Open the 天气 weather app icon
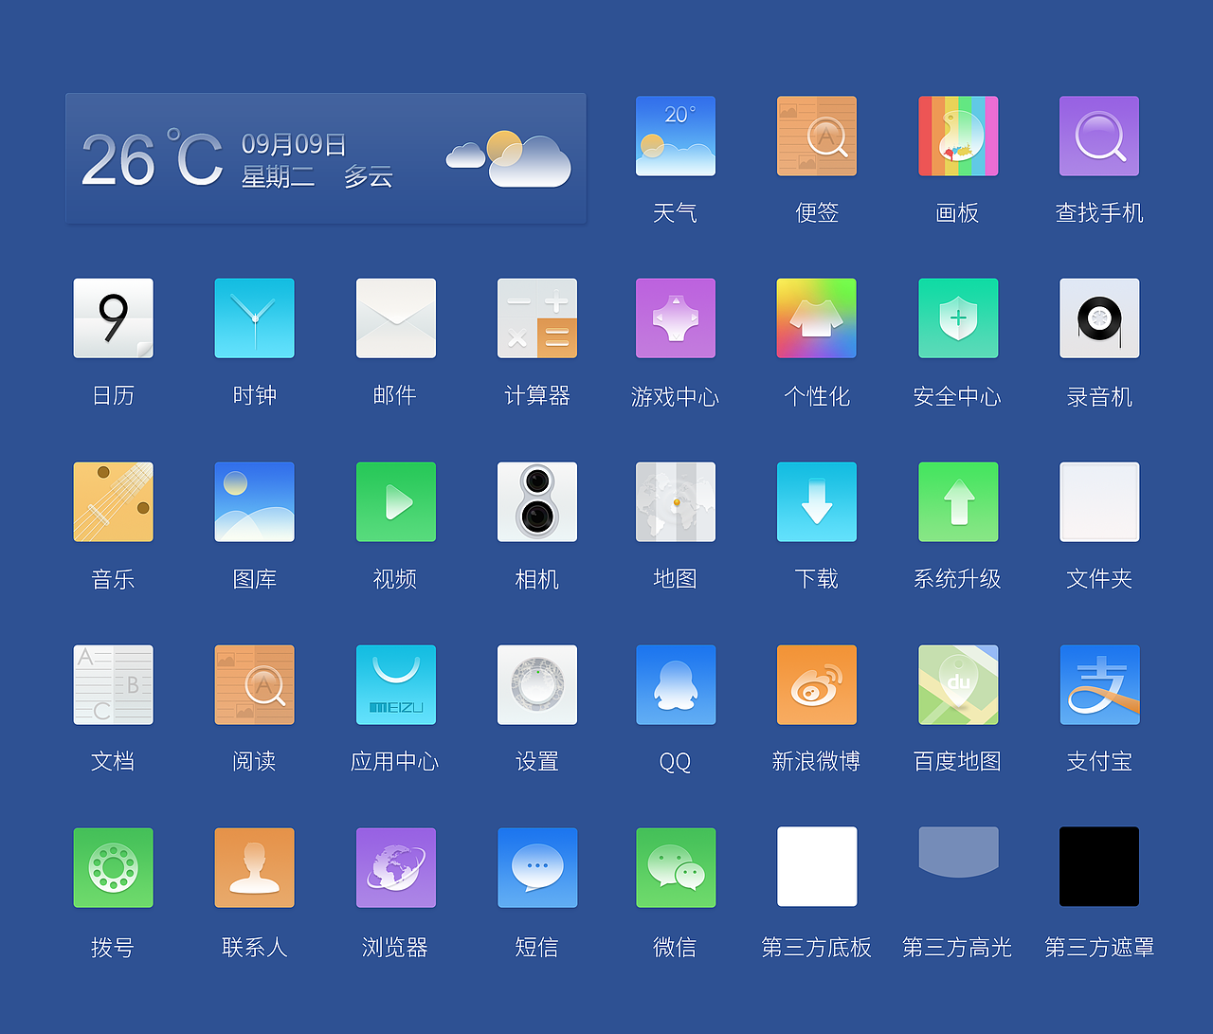The width and height of the screenshot is (1213, 1034). pyautogui.click(x=676, y=136)
